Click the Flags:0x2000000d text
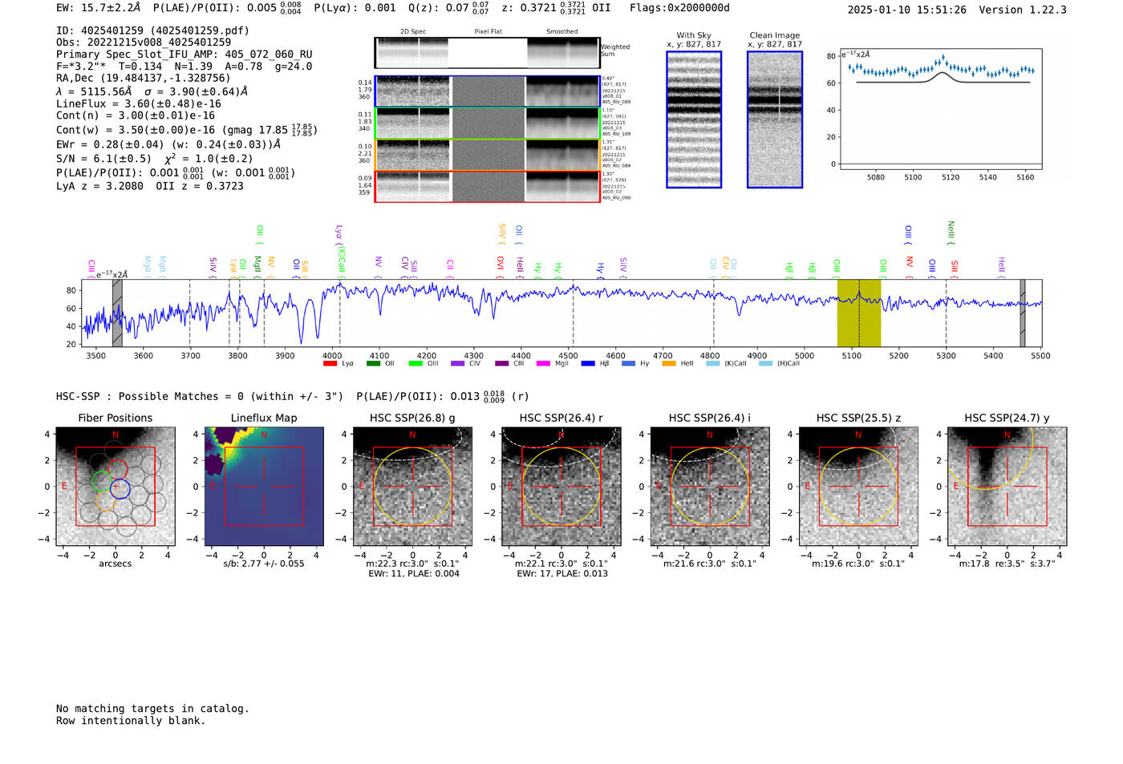1123x764 pixels. 679,8
